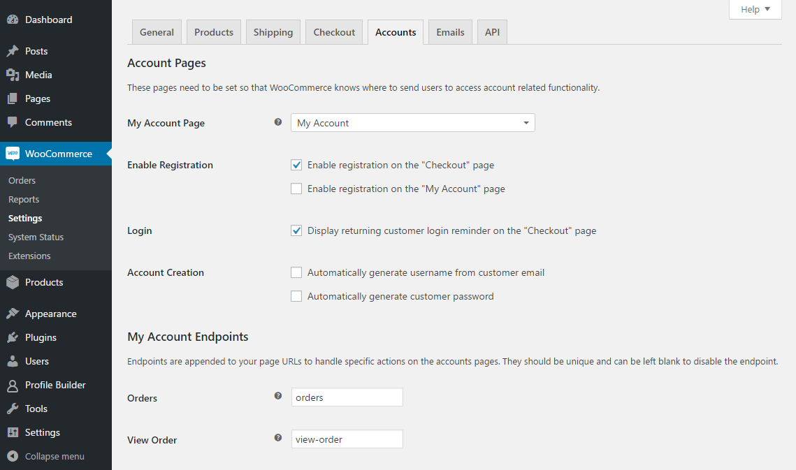
Task: Click the Profile Builder icon
Action: (13, 385)
